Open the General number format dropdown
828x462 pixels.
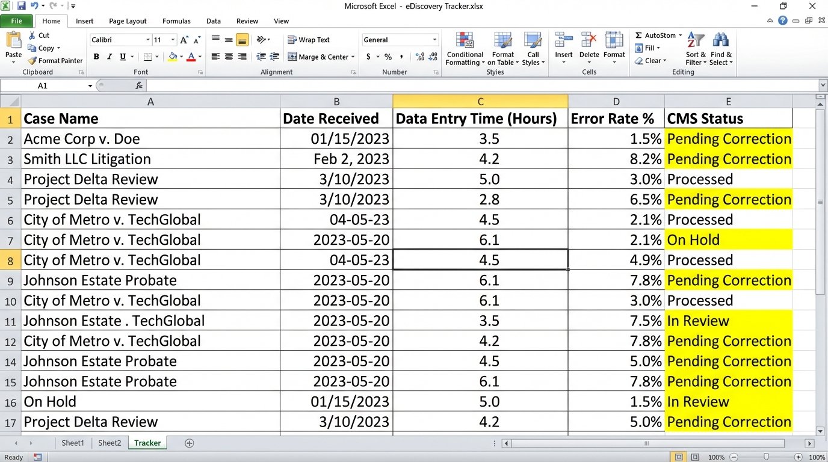(434, 40)
